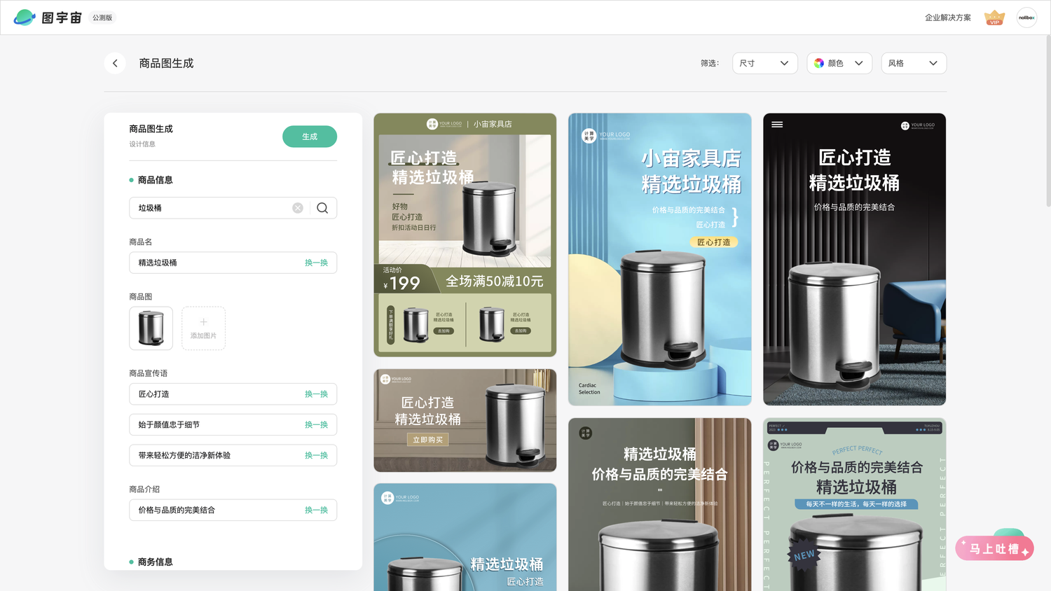Click the 商品图生成 page title

166,63
